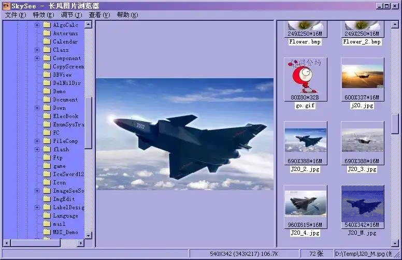Expand the LabelDesig folder node
402x260 pixels.
[37, 207]
